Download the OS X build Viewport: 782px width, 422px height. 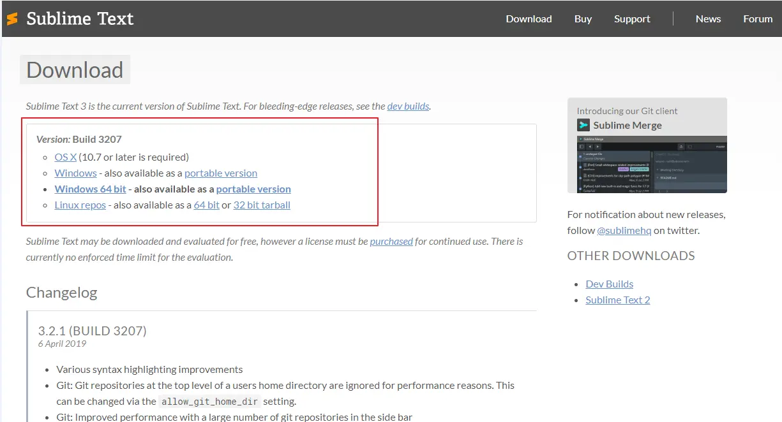click(66, 157)
